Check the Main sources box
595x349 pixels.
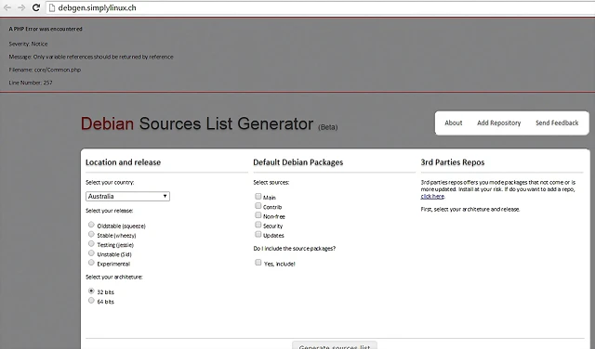click(258, 196)
